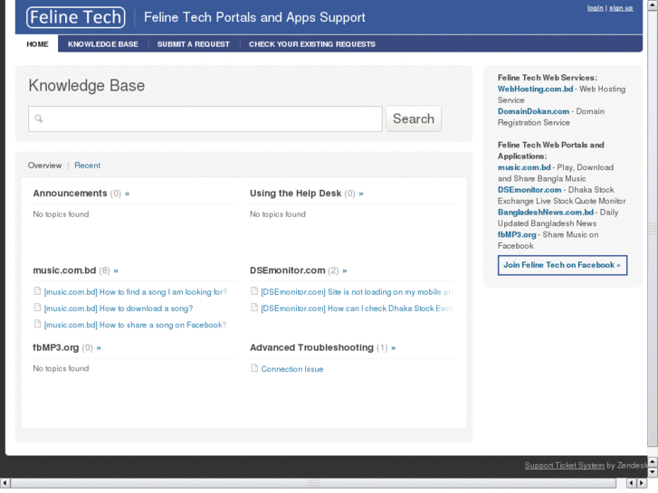Image resolution: width=658 pixels, height=493 pixels.
Task: Click document icon beside 'Connection Issue'
Action: coord(254,368)
